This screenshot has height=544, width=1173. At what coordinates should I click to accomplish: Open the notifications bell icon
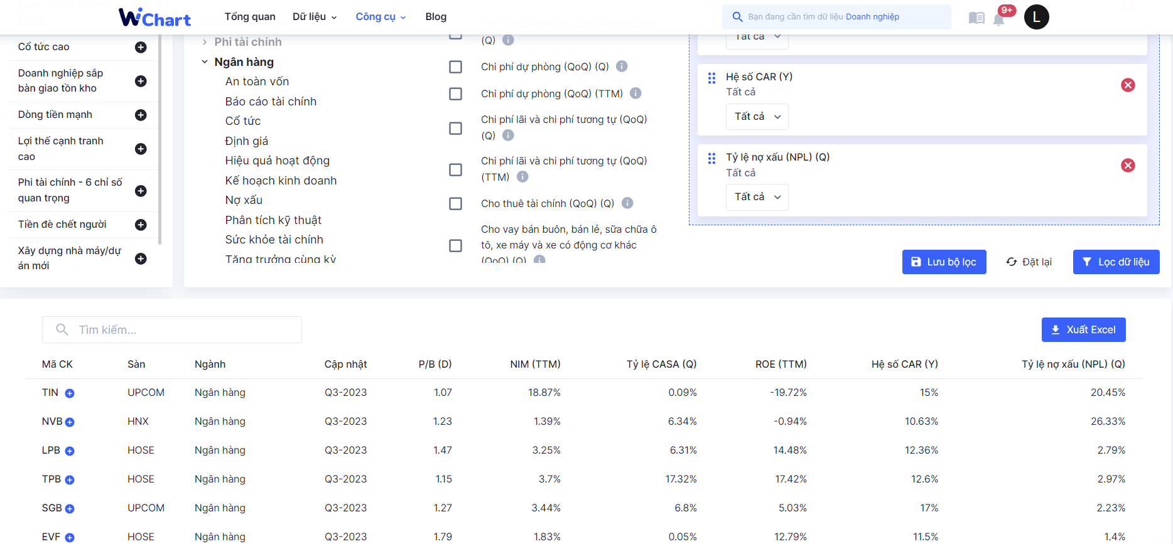(998, 19)
